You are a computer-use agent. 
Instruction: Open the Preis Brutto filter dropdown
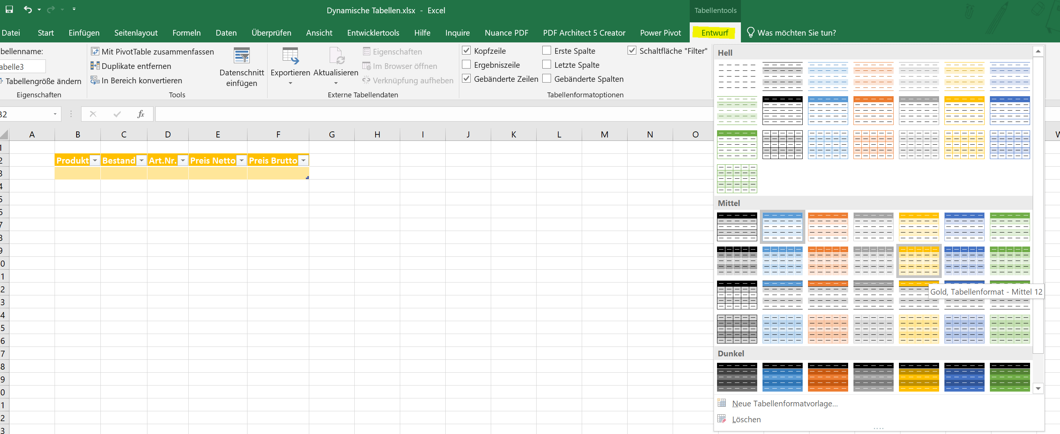[x=303, y=161]
